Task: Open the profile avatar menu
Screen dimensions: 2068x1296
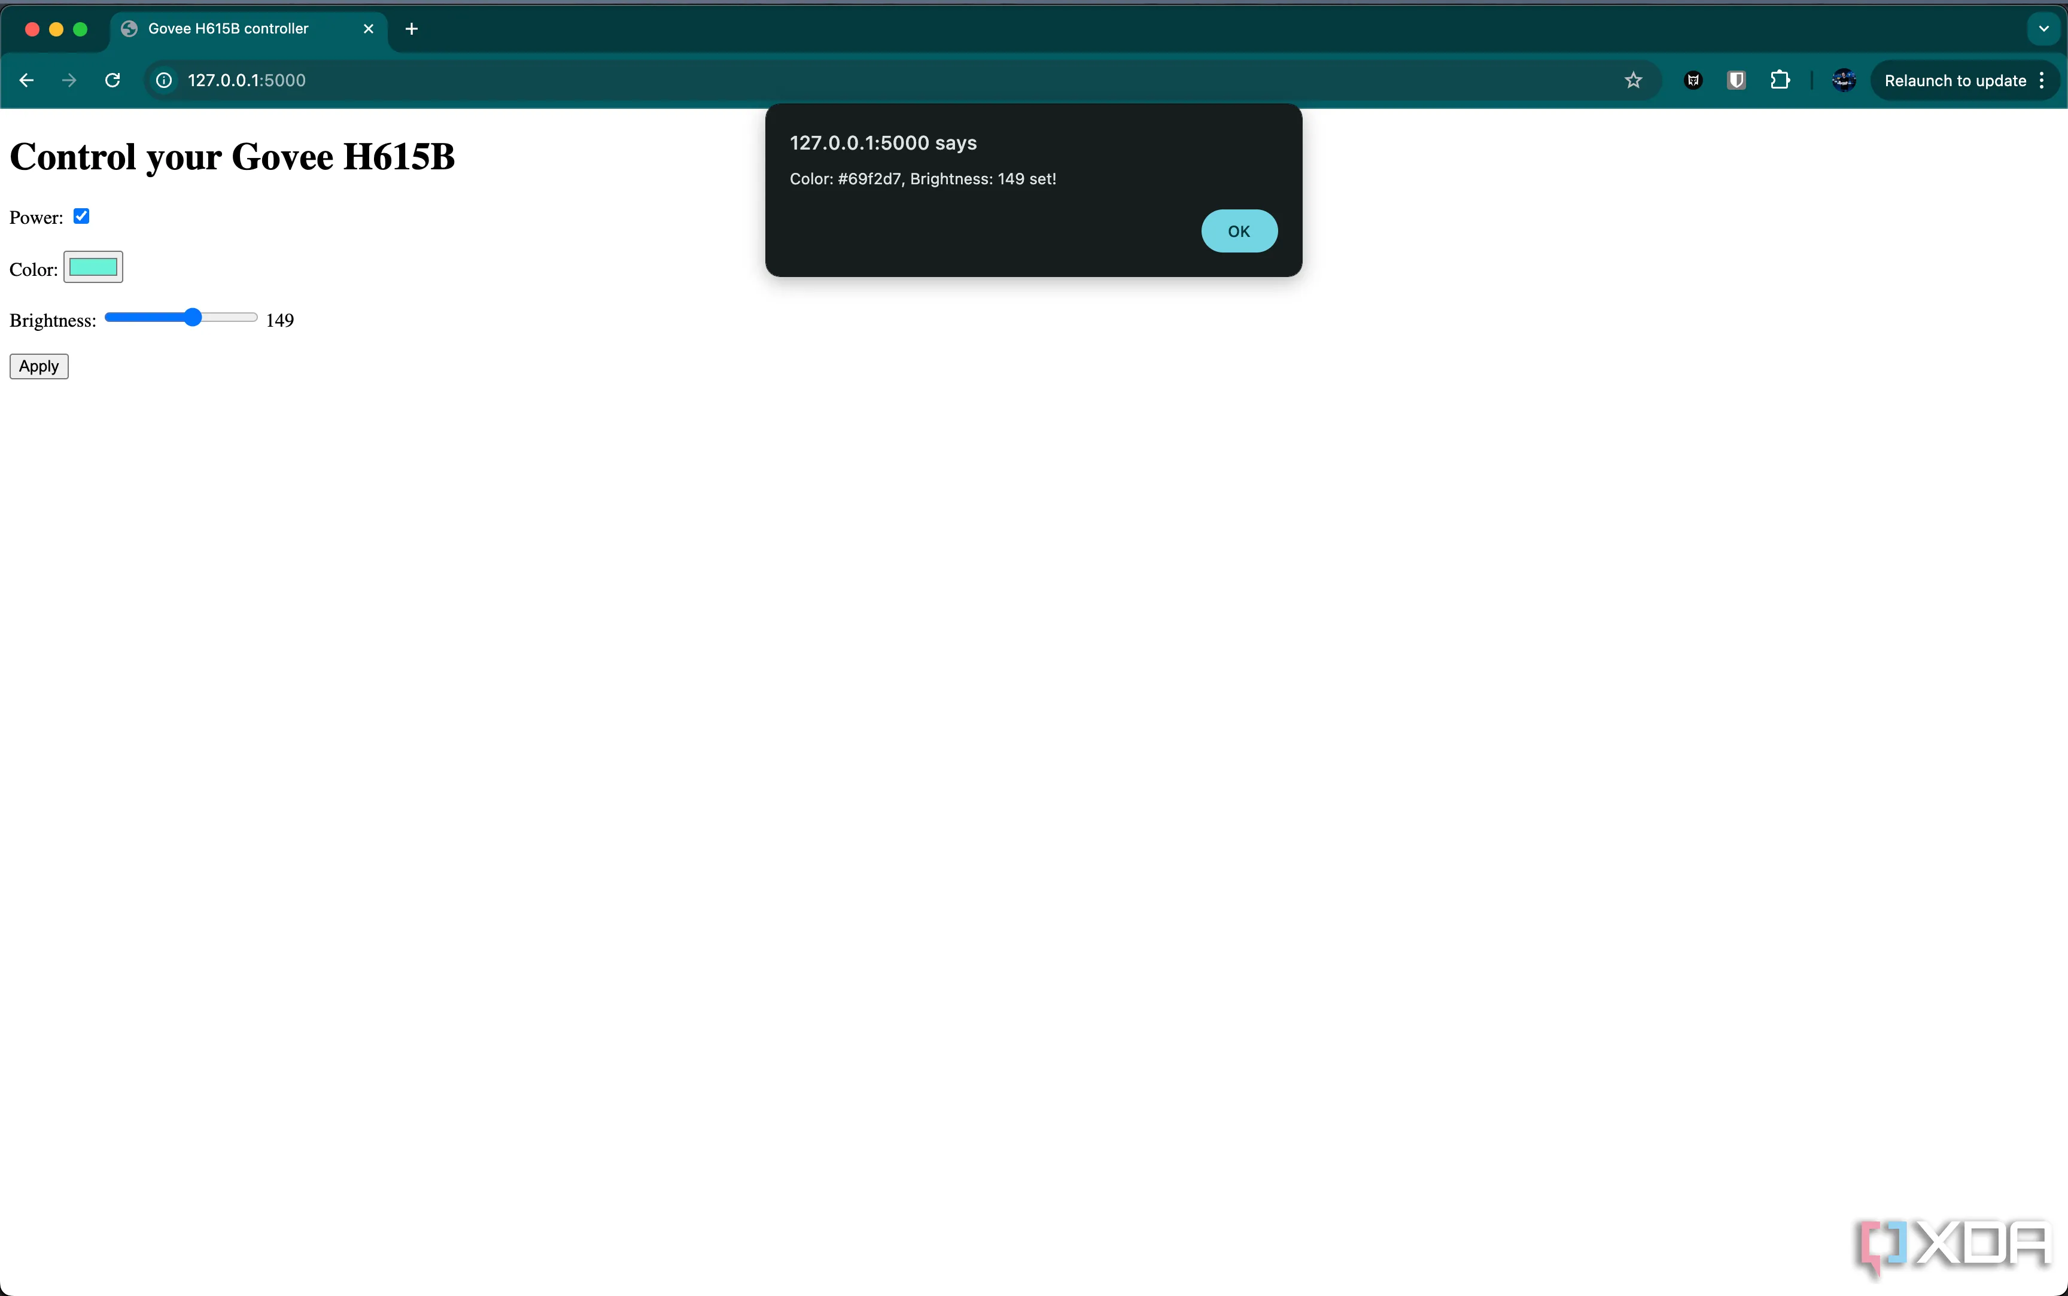Action: (x=1844, y=81)
